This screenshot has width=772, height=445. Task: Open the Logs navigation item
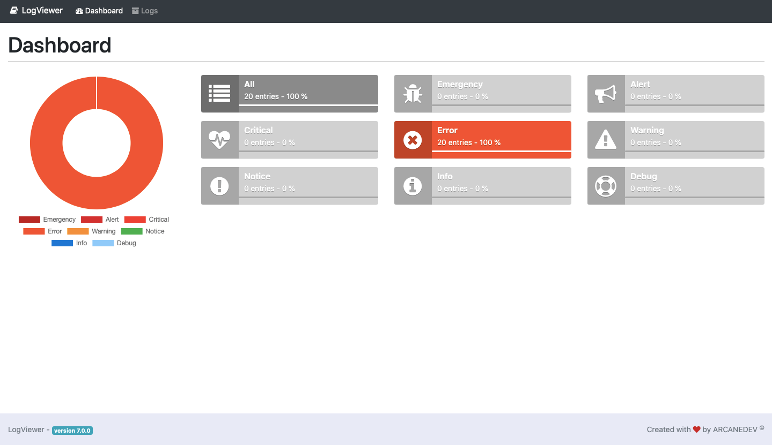(x=145, y=11)
